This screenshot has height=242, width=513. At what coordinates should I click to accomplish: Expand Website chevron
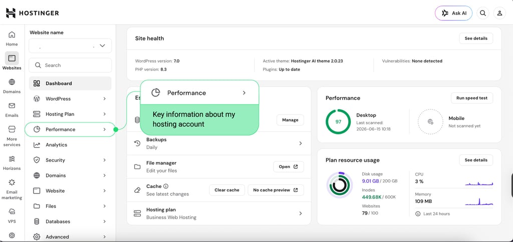coord(104,190)
